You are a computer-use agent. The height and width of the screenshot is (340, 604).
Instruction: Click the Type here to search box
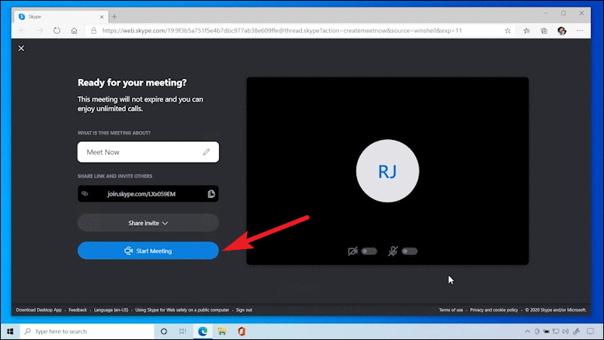pos(87,332)
